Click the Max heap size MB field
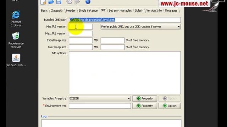 point(81,47)
